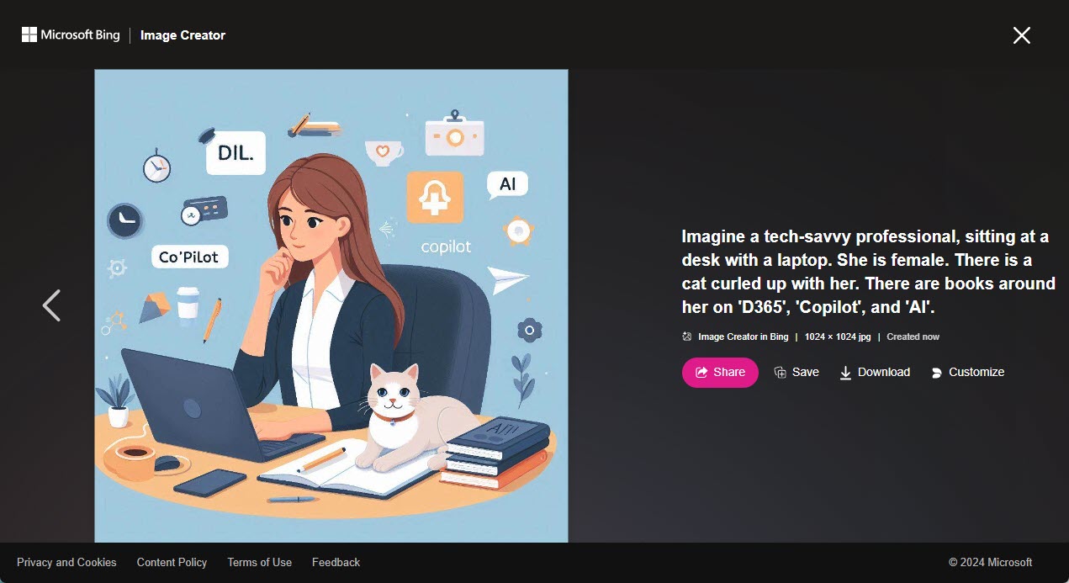
Task: Click the Customize designer icon
Action: (936, 373)
